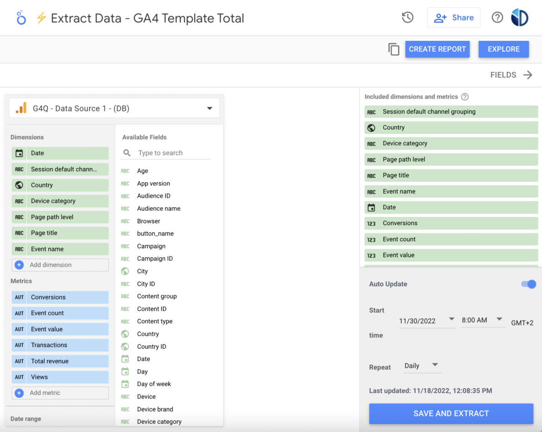Click the Supermetrics logo icon in the header

[x=21, y=17]
